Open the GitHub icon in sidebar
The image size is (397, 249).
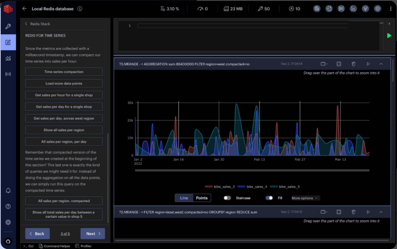pyautogui.click(x=8, y=242)
